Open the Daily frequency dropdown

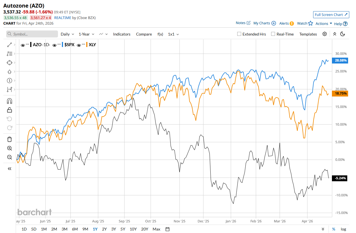[67, 34]
